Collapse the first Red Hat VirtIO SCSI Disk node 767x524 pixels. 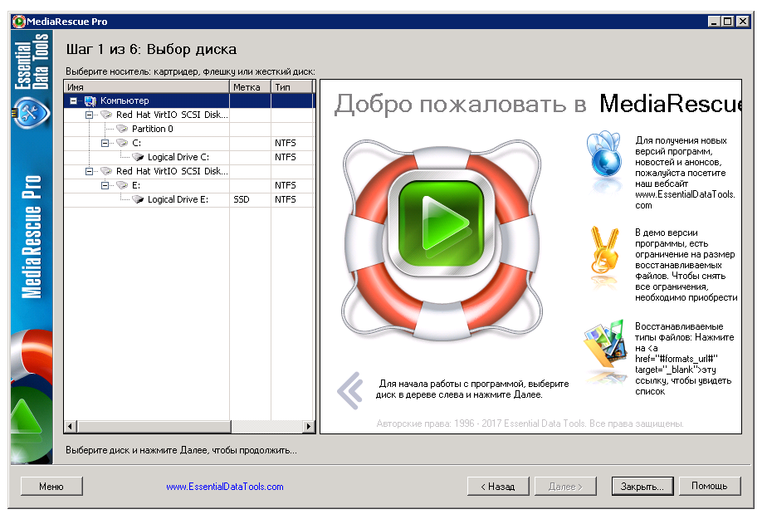(89, 115)
